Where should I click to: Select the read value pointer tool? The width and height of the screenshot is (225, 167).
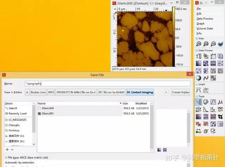pyautogui.click(x=199, y=102)
